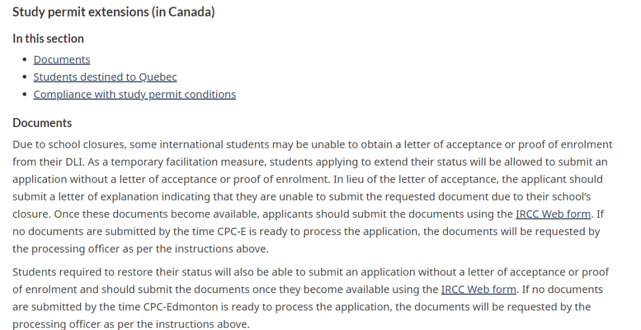Viewport: 641px width, 330px height.
Task: Click IRCC Web form link in second paragraph
Action: pos(478,290)
